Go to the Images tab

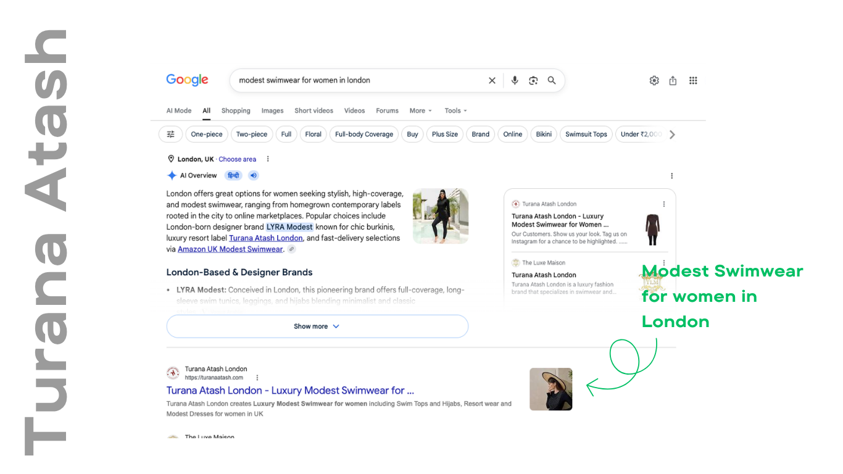(272, 110)
